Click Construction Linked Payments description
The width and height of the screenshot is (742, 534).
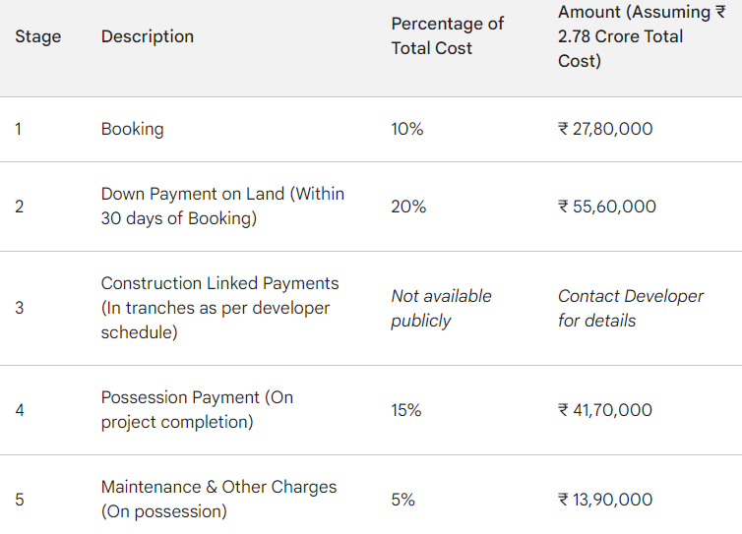220,308
